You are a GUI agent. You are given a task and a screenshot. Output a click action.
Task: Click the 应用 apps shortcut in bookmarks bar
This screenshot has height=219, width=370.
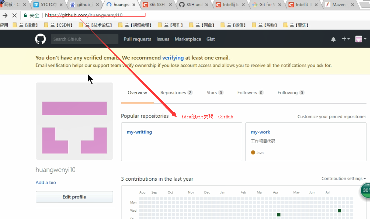pos(4,25)
